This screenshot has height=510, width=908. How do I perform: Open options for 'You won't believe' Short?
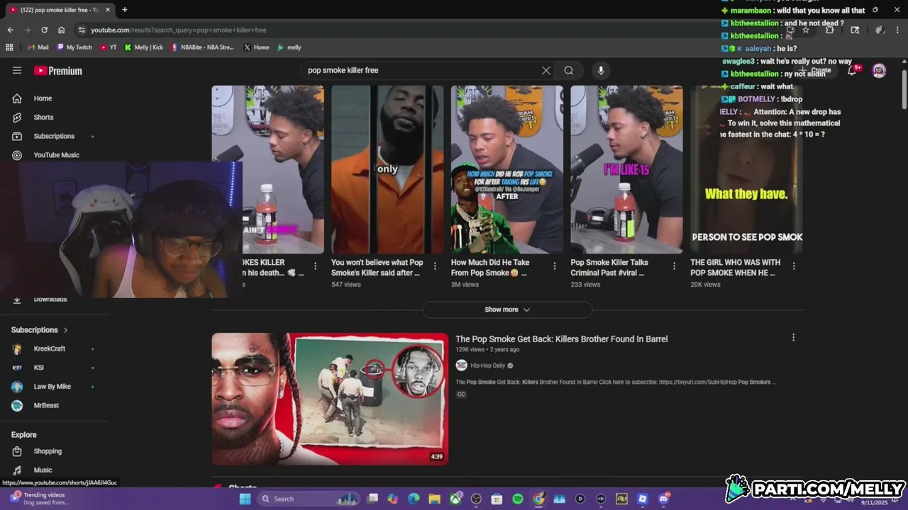point(435,266)
